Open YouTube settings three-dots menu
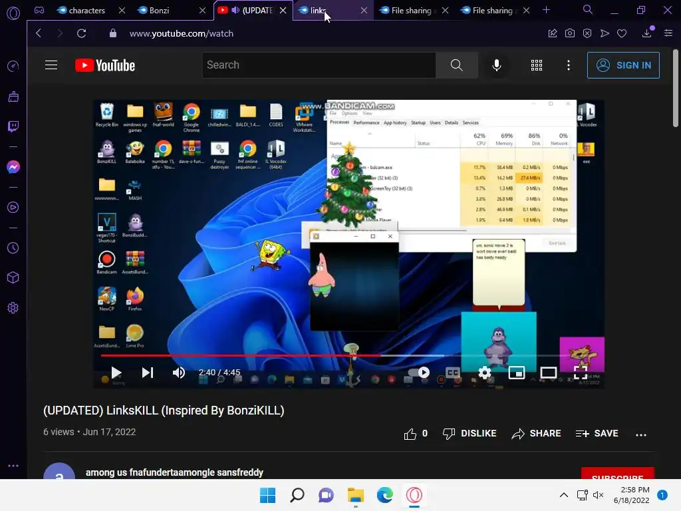Screen dimensions: 681x511 coord(569,65)
